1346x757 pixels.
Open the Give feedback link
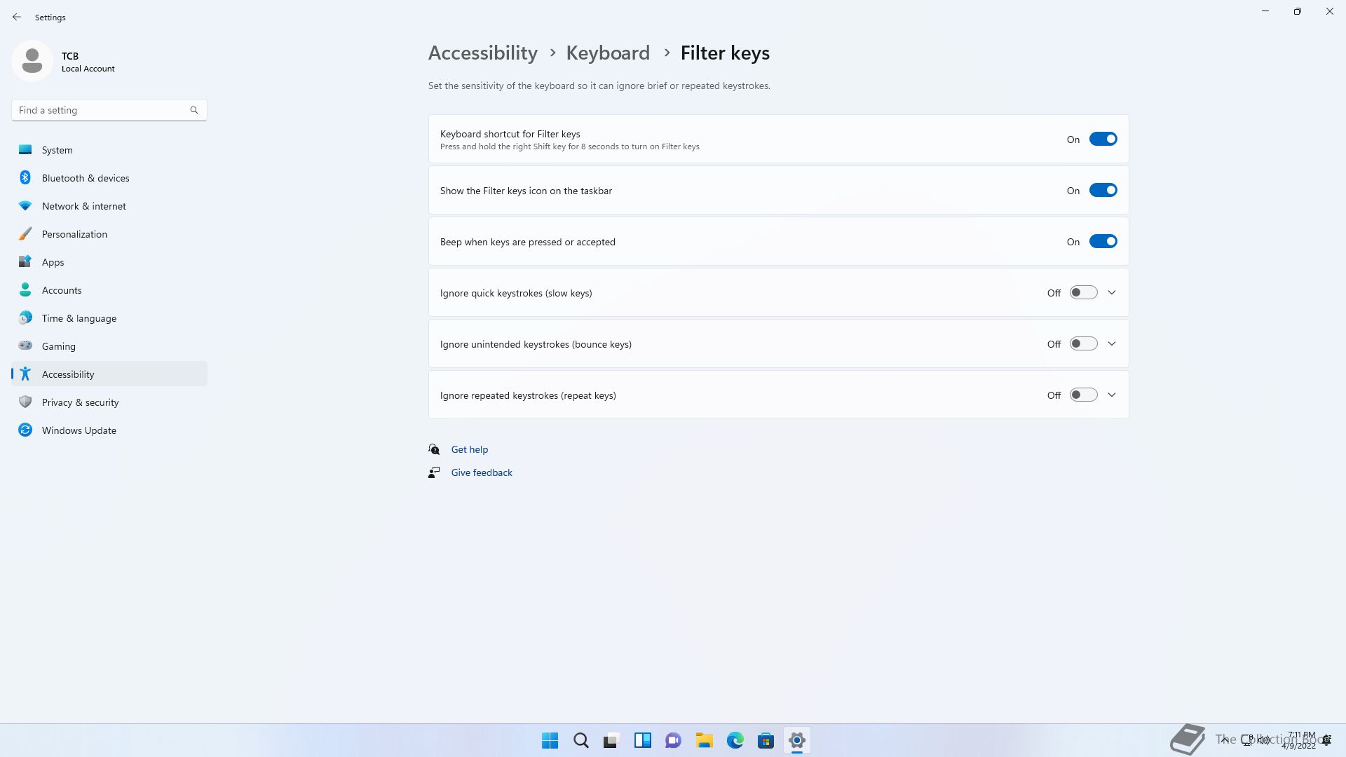(482, 472)
